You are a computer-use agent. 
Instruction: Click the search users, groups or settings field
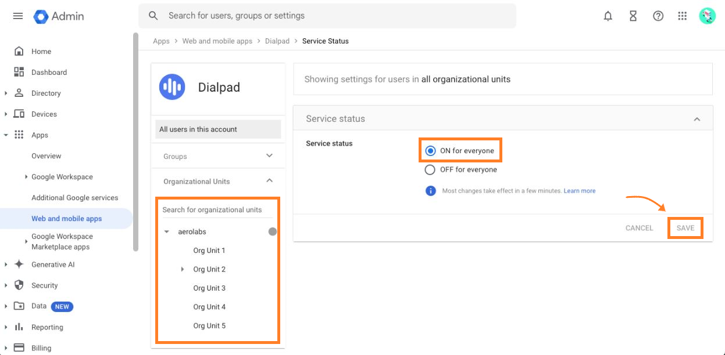(x=327, y=16)
